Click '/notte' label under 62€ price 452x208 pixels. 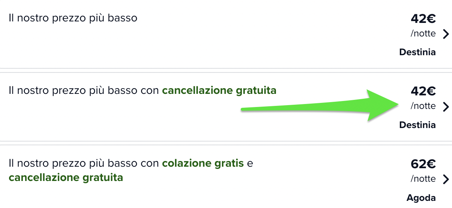coord(423,179)
